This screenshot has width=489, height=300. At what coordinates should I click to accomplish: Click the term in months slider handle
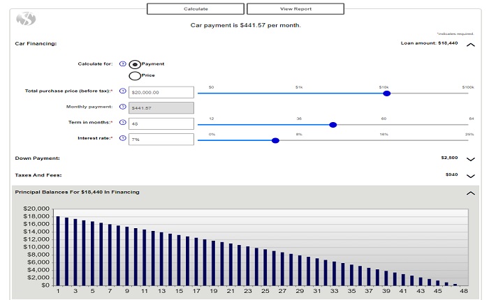333,125
